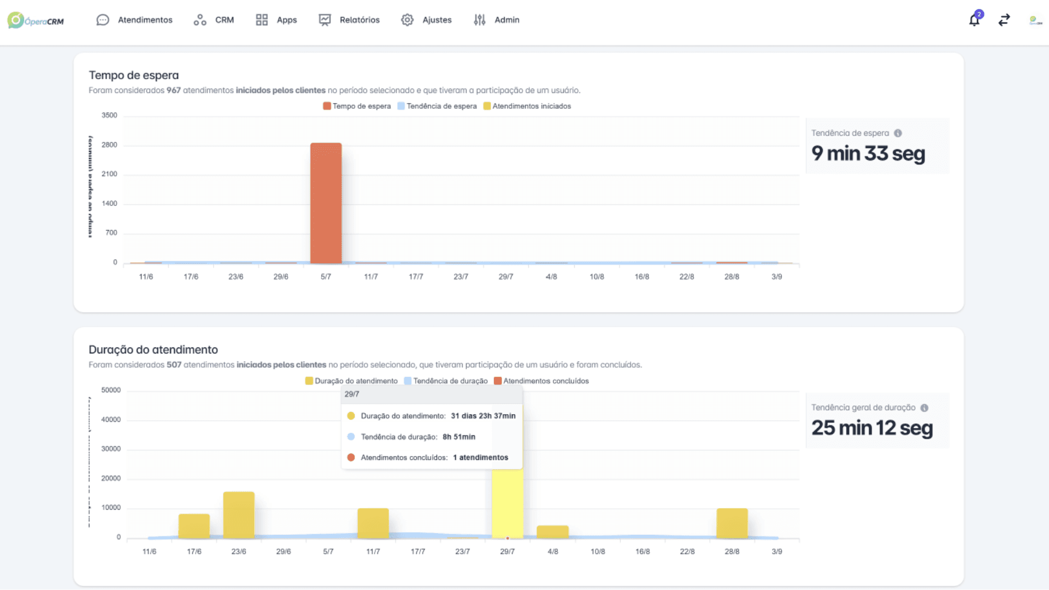Click the 17/6 duration bar
This screenshot has height=590, width=1049.
tap(194, 526)
